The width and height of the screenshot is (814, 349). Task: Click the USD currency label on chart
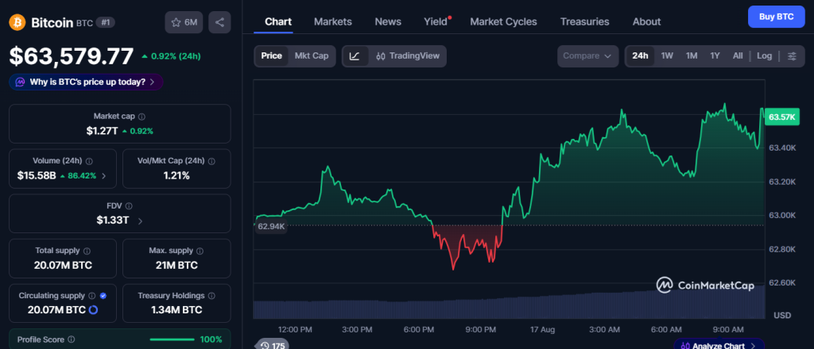pyautogui.click(x=782, y=316)
